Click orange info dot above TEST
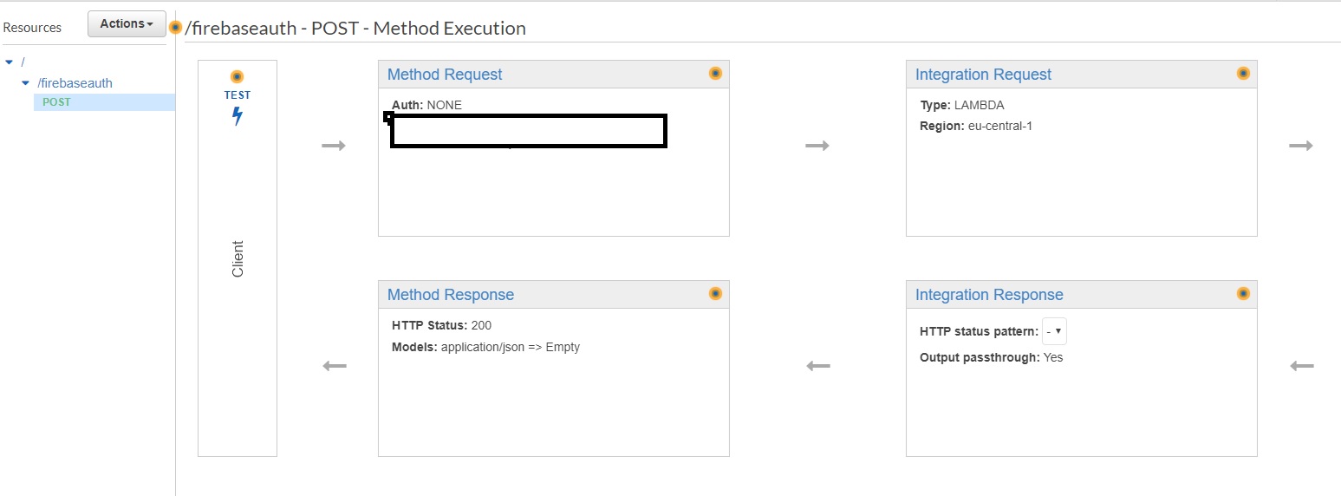1341x496 pixels. tap(238, 76)
